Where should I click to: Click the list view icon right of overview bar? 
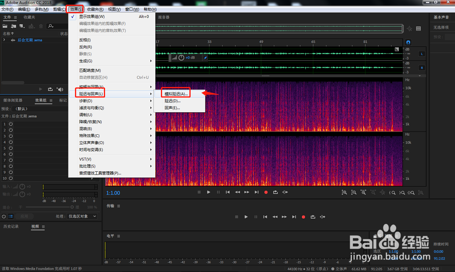click(418, 28)
